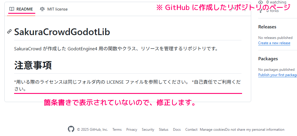The image size is (297, 136).
Task: Select the README tab label
Action: pos(25,9)
